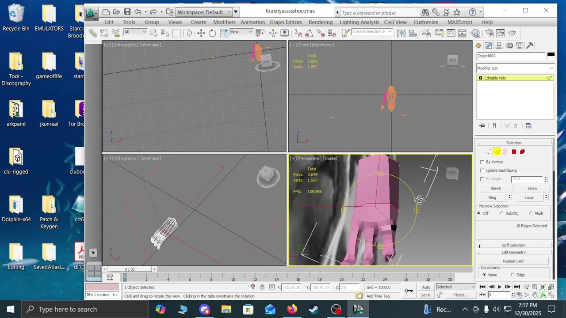566x318 pixels.
Task: Open the Material Editor icon
Action: (475, 33)
